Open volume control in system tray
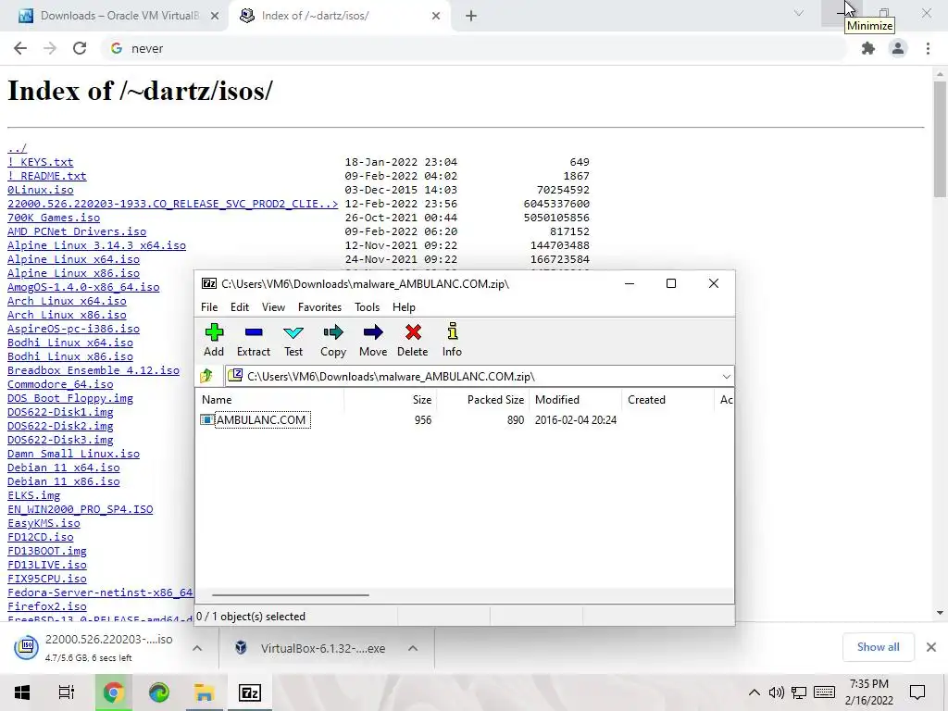This screenshot has height=711, width=948. (777, 692)
